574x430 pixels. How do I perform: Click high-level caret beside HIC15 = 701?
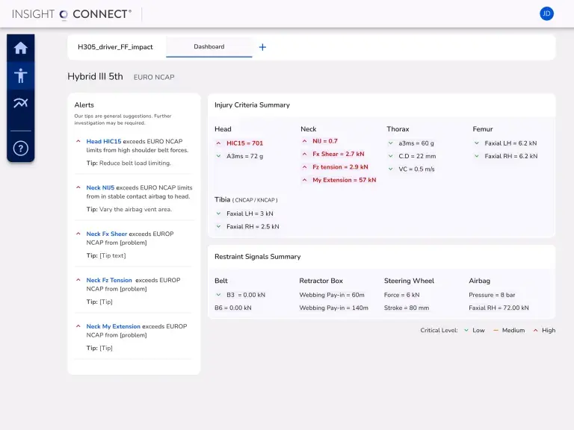tap(218, 143)
